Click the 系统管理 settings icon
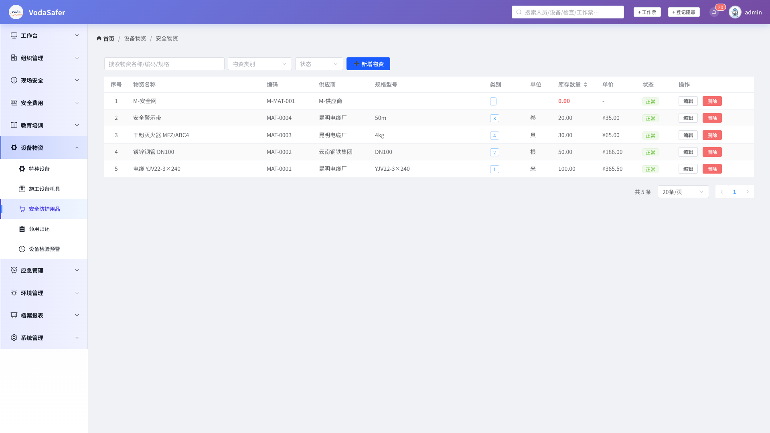Image resolution: width=770 pixels, height=433 pixels. click(14, 338)
